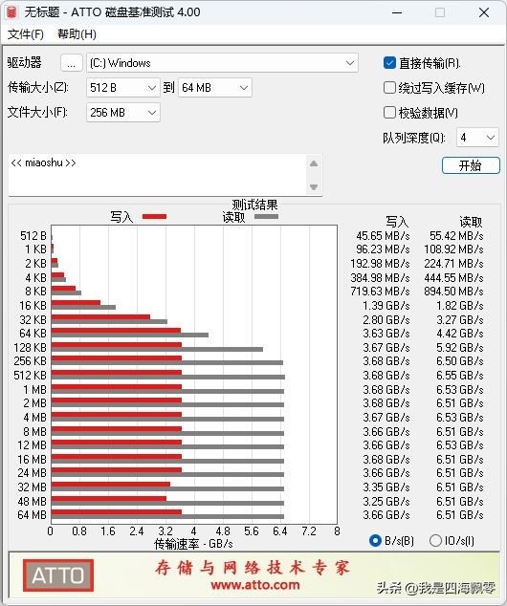Enable the 绕过写入缓存(W) checkbox
The width and height of the screenshot is (507, 606).
click(389, 88)
